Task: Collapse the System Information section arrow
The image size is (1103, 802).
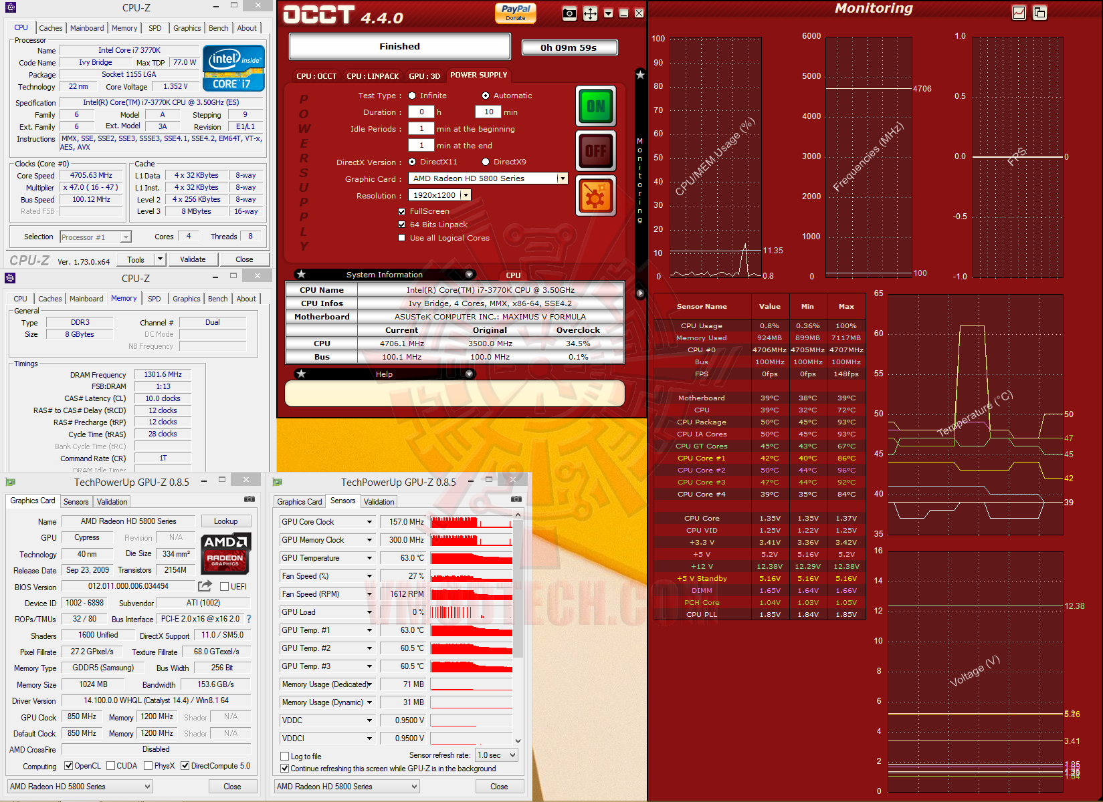Action: [x=470, y=274]
